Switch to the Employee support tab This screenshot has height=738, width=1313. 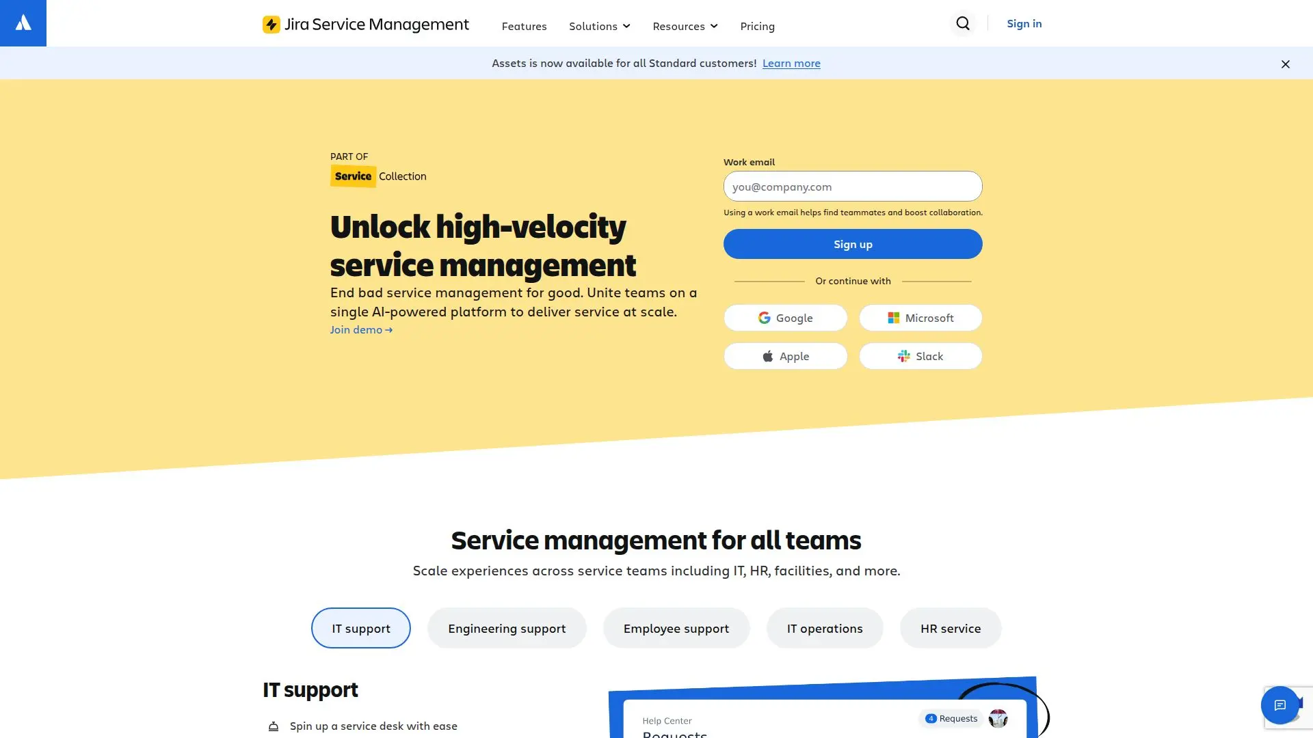(676, 628)
